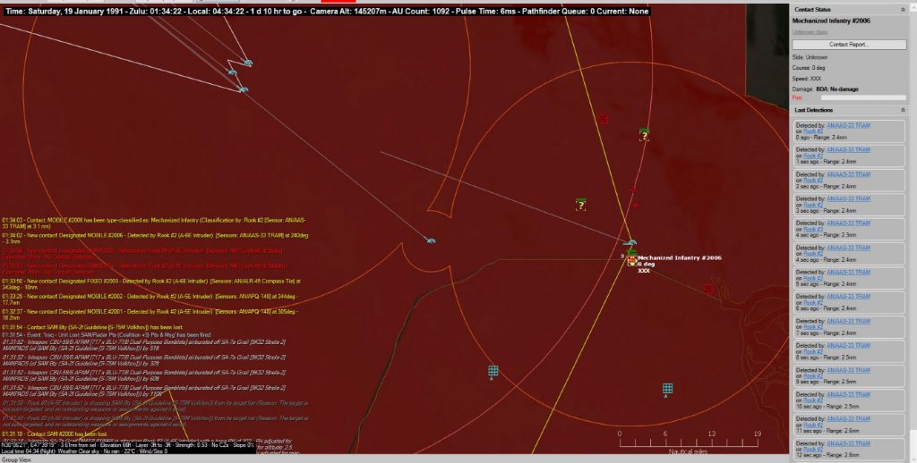Open Rook #2 link in the 8 sec ago detection
This screenshot has width=917, height=463.
click(813, 351)
